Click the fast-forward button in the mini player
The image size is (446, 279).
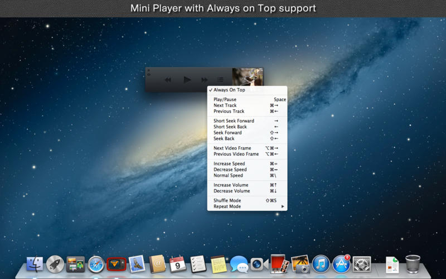tap(205, 80)
